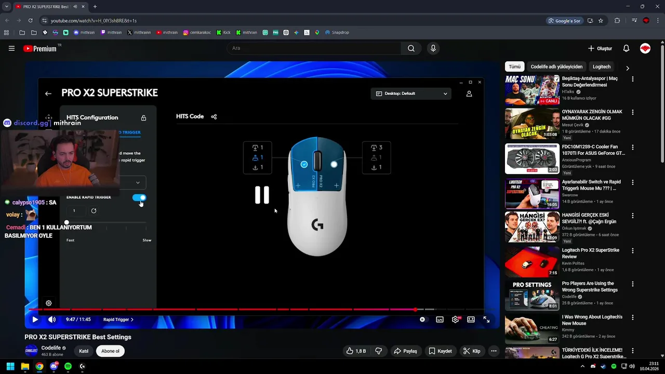665x374 pixels.
Task: Switch the player to theater mode
Action: click(471, 319)
